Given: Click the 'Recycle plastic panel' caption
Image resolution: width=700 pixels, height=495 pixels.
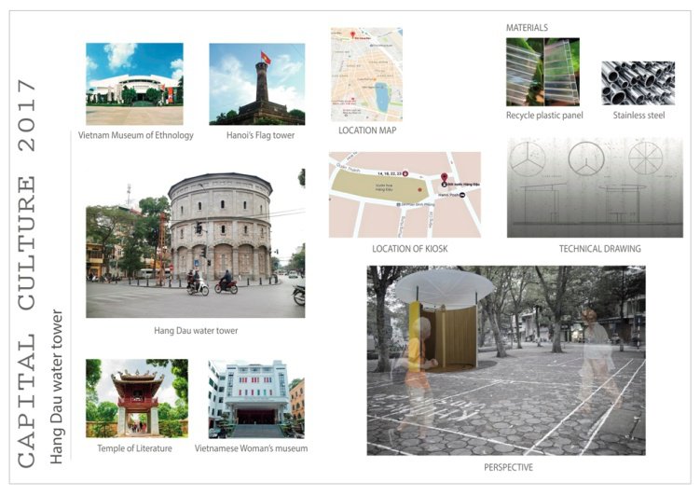Looking at the screenshot, I should (544, 116).
